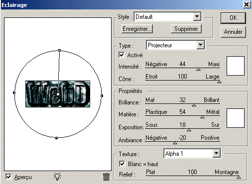Click the Relief slider handle
The height and width of the screenshot is (184, 252).
tap(239, 177)
